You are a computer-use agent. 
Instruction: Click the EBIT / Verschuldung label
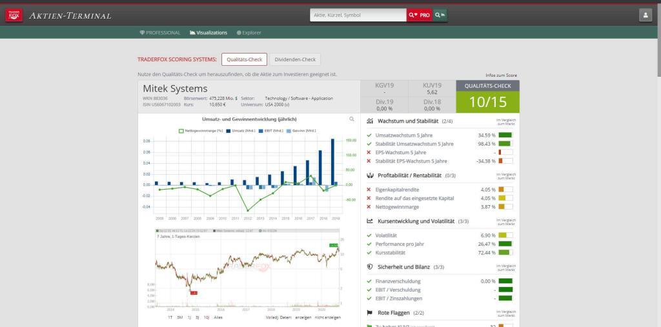click(398, 290)
